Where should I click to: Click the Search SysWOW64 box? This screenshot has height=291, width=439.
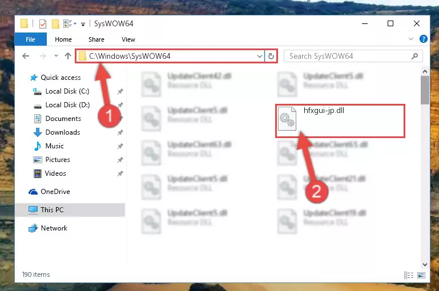(x=353, y=56)
